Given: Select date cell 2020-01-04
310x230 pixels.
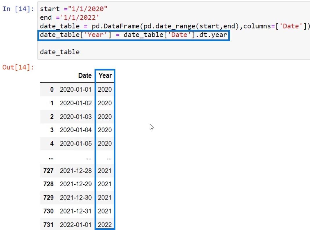Looking at the screenshot, I should (x=76, y=130).
